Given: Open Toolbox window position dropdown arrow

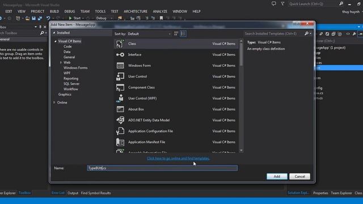Looking at the screenshot, I should point(35,27).
